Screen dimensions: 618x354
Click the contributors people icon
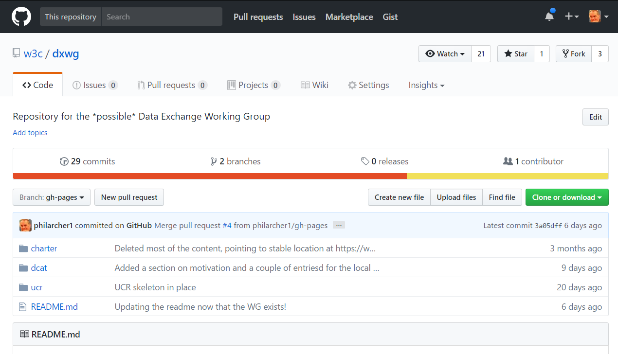(x=508, y=161)
